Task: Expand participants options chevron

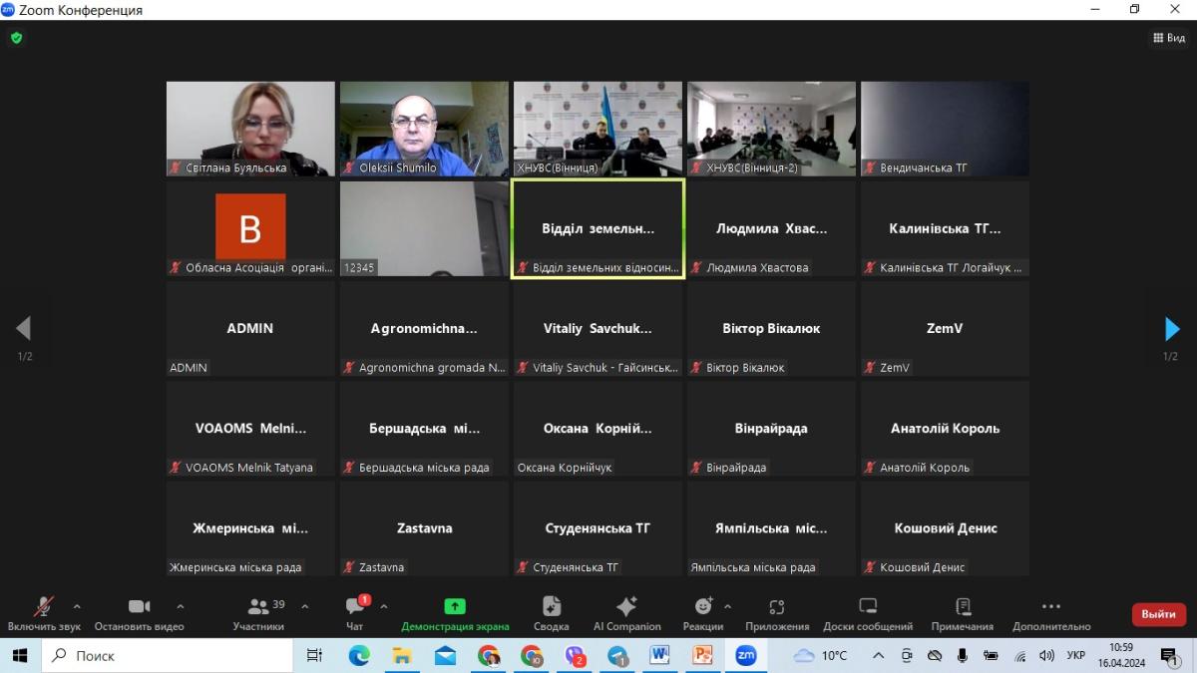Action: [304, 606]
